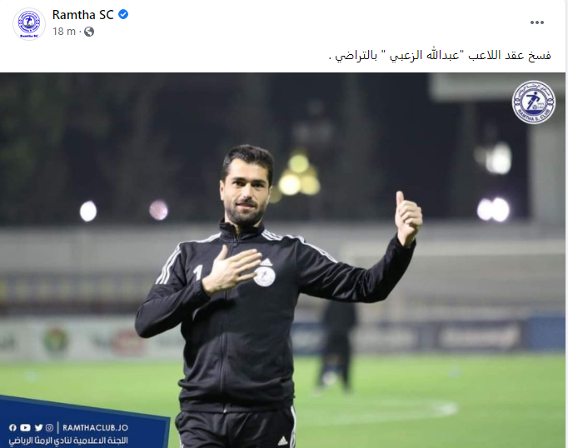This screenshot has width=568, height=448.
Task: Click the Adidas logo on the shorts
Action: coord(283,441)
